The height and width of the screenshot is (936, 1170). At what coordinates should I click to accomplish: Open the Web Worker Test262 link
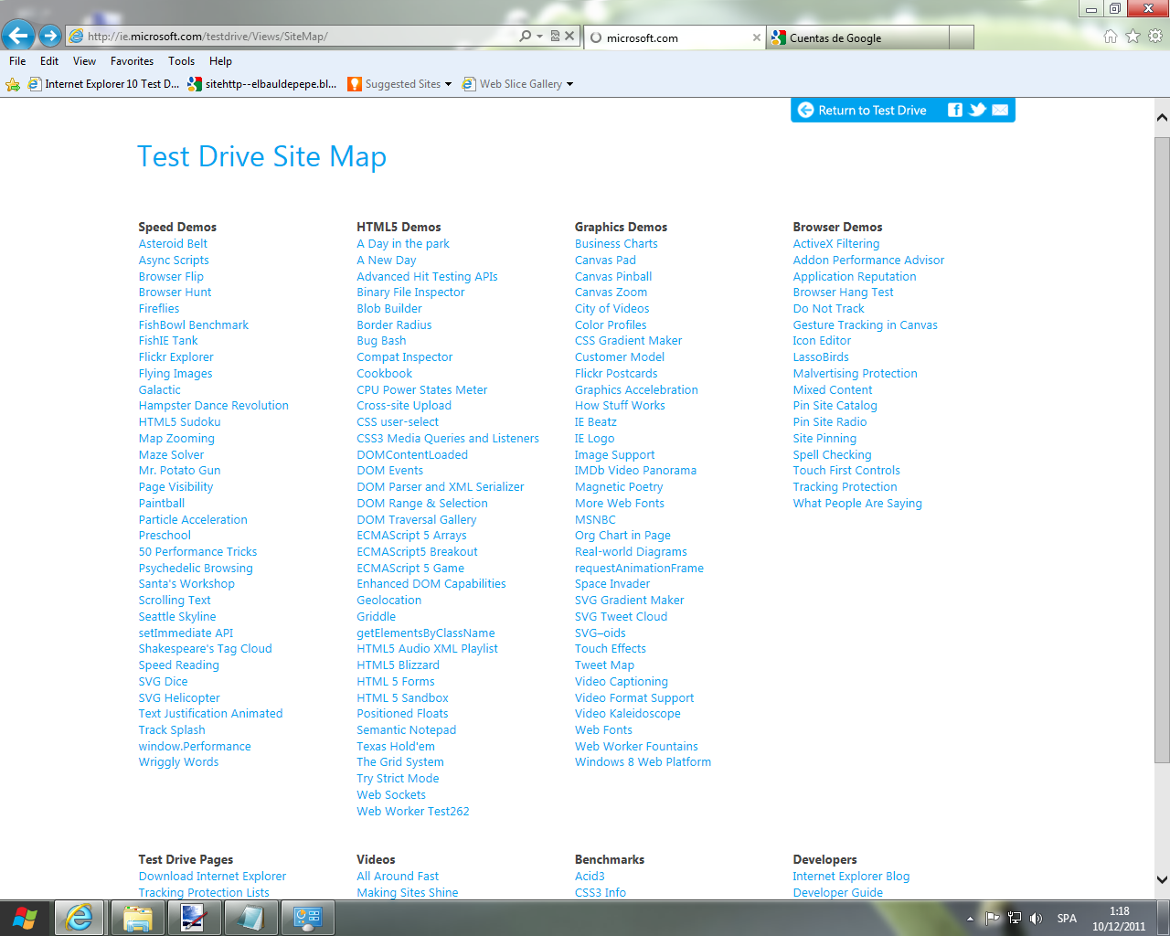tap(412, 812)
